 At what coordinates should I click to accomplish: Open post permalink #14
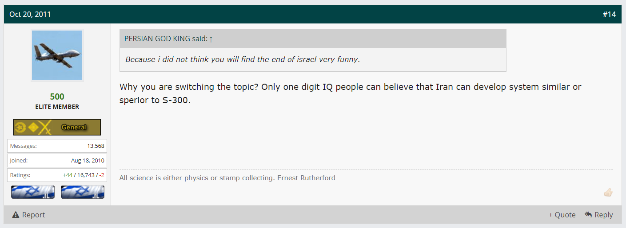(x=609, y=14)
